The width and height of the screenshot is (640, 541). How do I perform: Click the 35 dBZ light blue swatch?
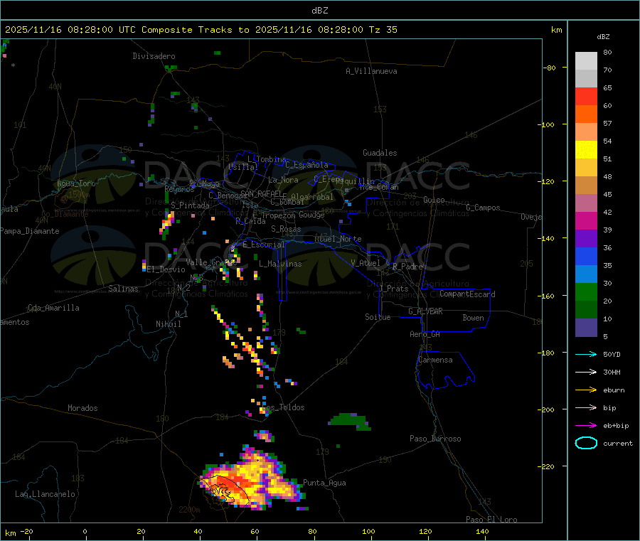(586, 274)
